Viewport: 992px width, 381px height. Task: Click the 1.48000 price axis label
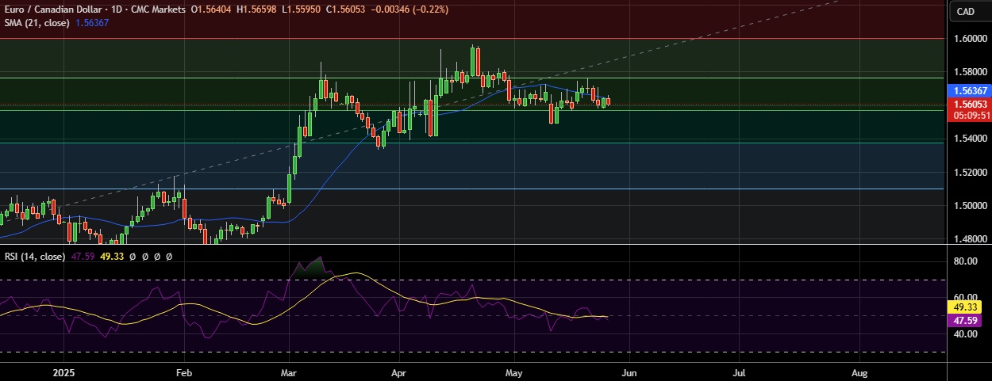[x=971, y=239]
